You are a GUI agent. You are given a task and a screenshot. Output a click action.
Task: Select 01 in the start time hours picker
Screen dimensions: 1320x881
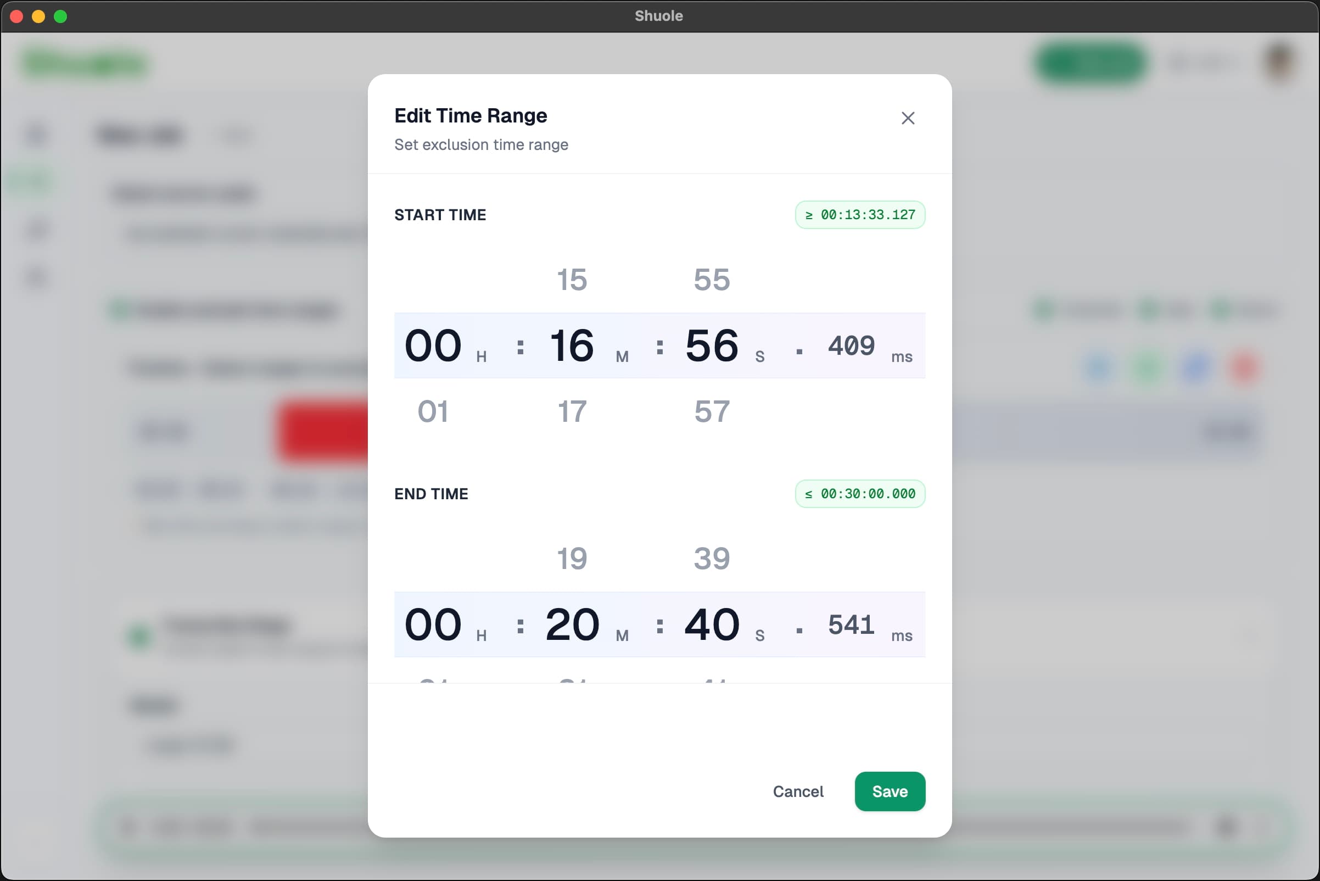(433, 411)
